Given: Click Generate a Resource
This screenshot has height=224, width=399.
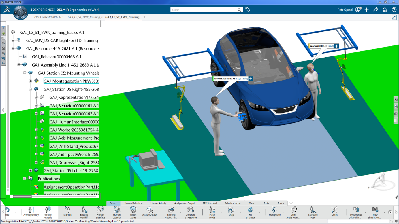Looking at the screenshot, I should (190, 212).
